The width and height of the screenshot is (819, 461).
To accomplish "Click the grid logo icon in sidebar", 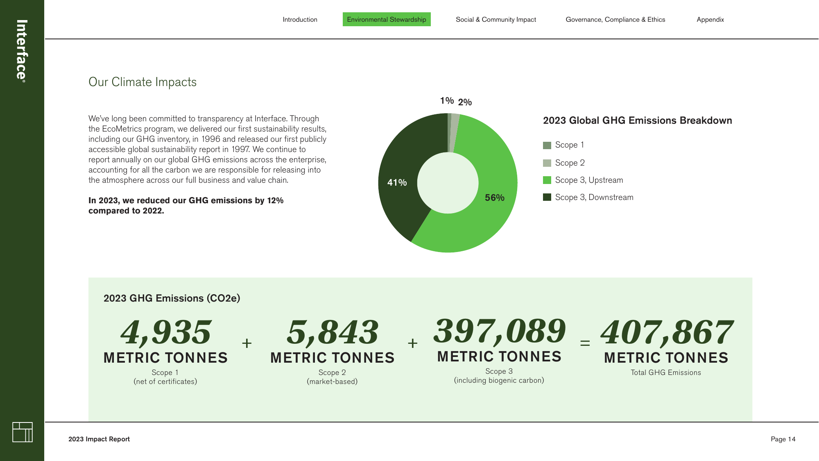I will coord(23,432).
